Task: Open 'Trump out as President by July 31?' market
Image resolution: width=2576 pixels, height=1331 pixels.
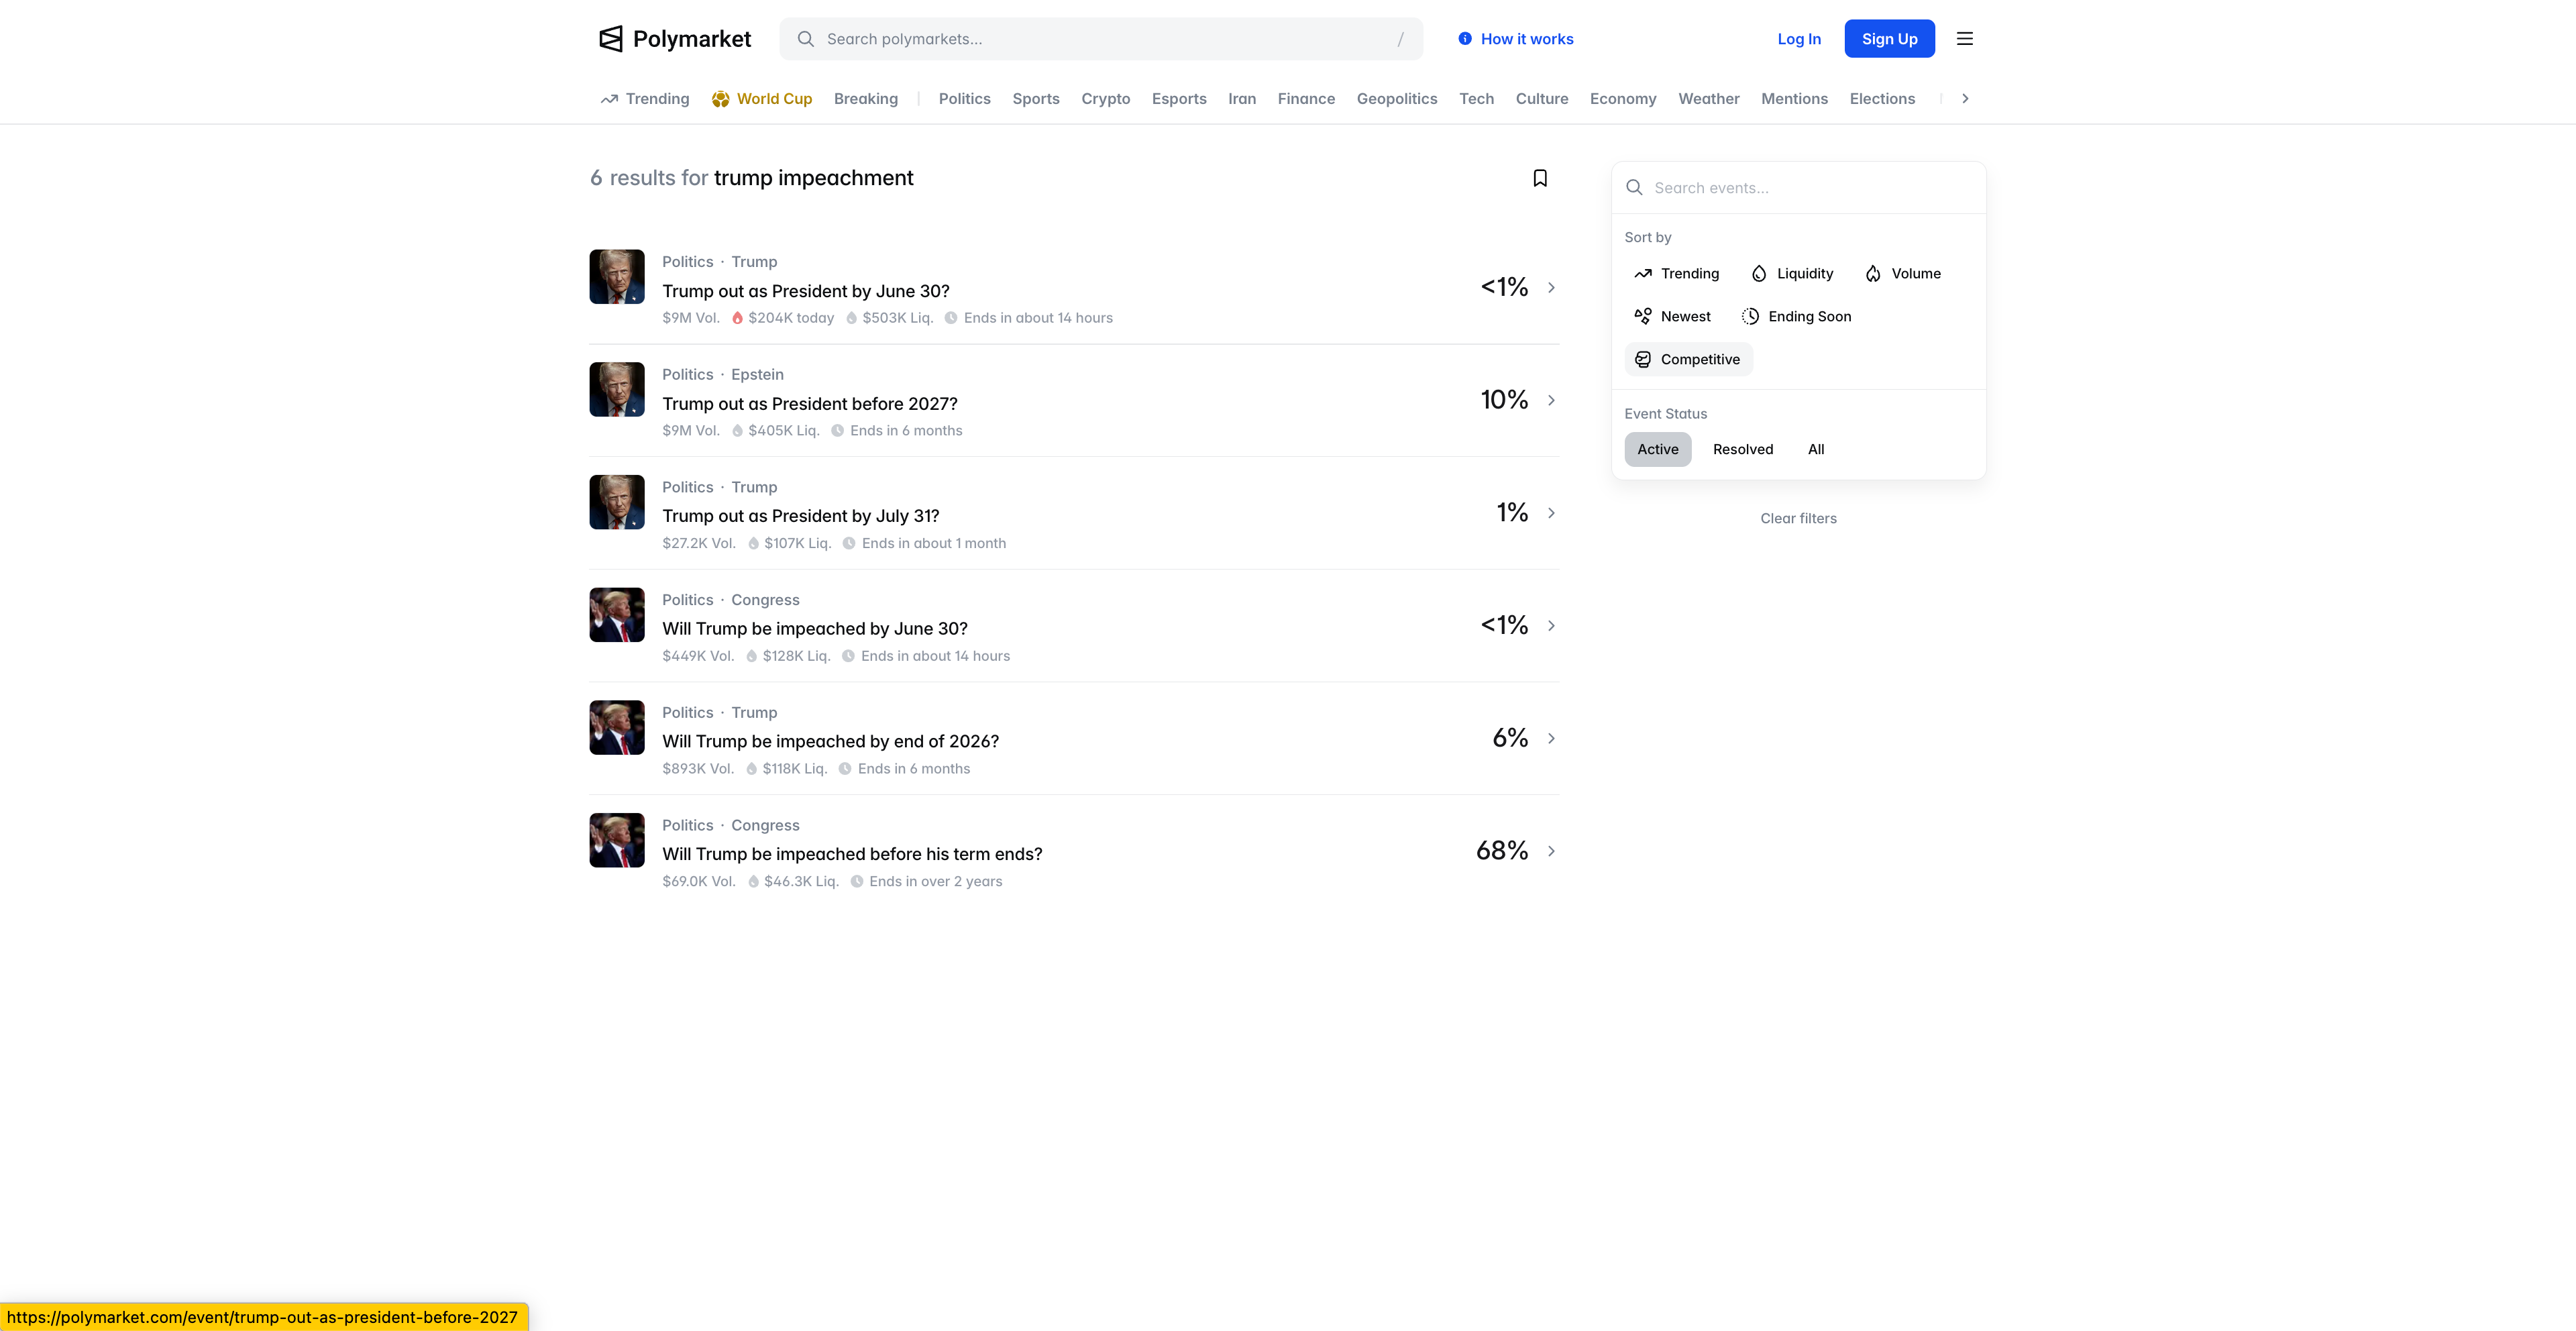Action: click(801, 516)
